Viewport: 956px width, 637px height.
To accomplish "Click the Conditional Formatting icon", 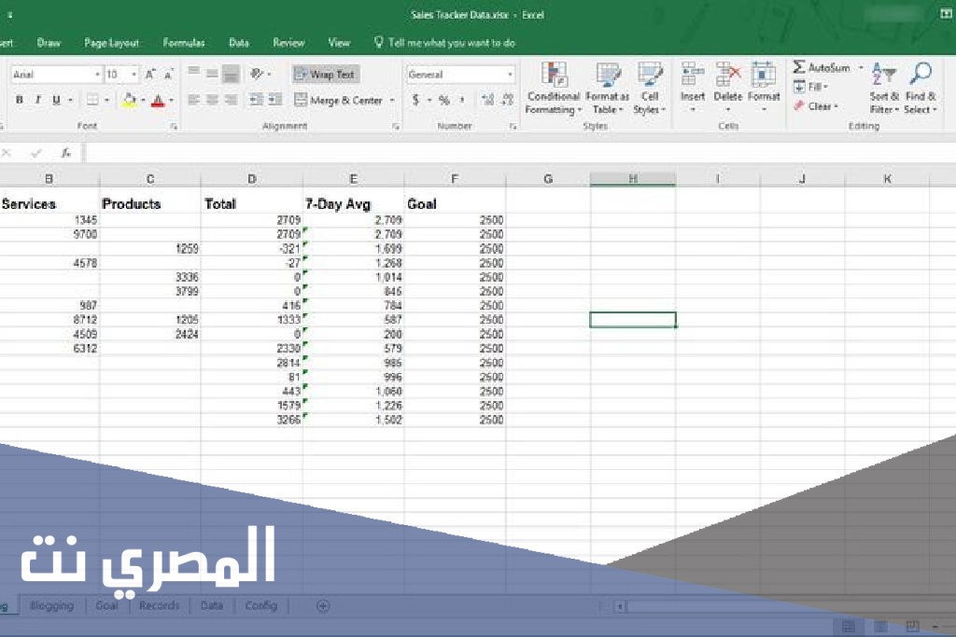I will click(x=554, y=76).
